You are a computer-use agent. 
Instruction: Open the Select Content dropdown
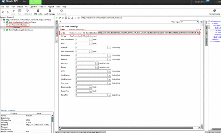tap(197, 33)
